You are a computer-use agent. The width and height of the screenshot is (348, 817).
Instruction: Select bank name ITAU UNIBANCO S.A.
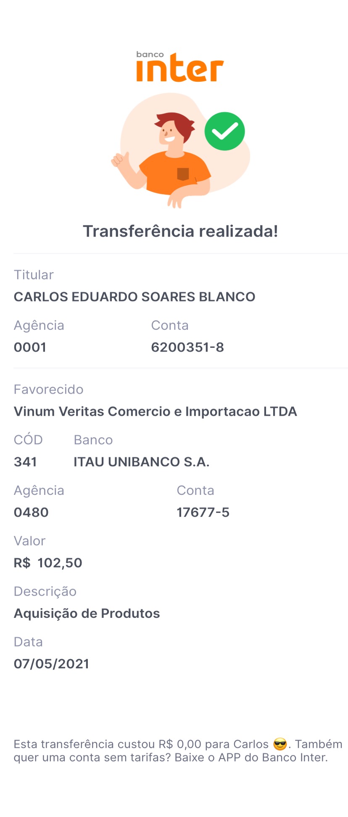[x=141, y=462]
